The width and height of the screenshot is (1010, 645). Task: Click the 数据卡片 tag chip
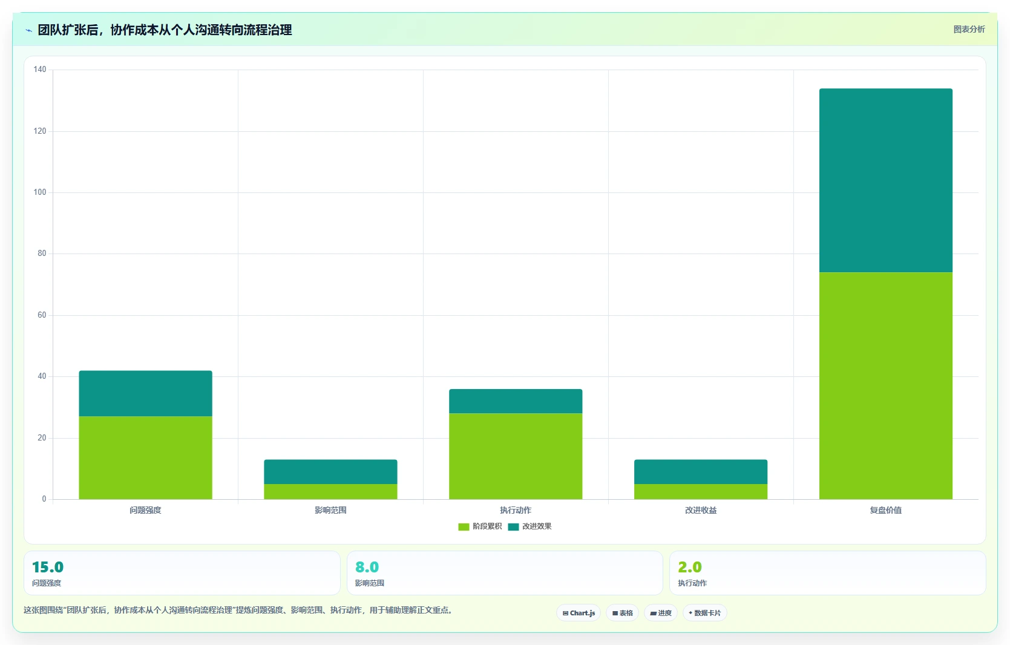pyautogui.click(x=705, y=613)
